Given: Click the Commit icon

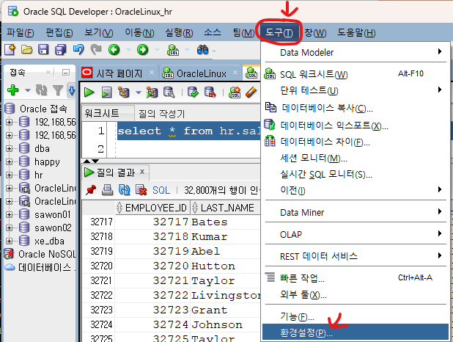Looking at the screenshot, I should tap(193, 92).
